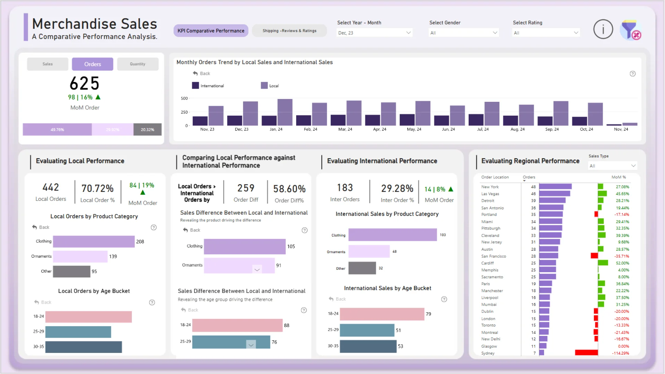
Task: Expand chevron on Ornaments difference bar
Action: [257, 269]
